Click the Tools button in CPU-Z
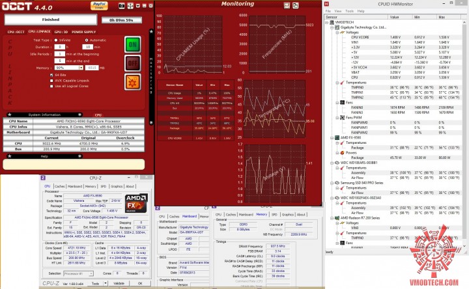This screenshot has height=289, width=469. [x=95, y=283]
